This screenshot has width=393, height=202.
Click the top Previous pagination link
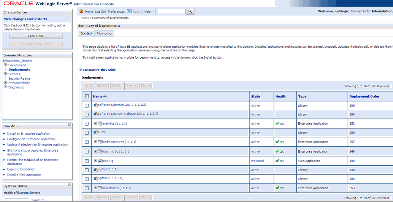click(383, 86)
